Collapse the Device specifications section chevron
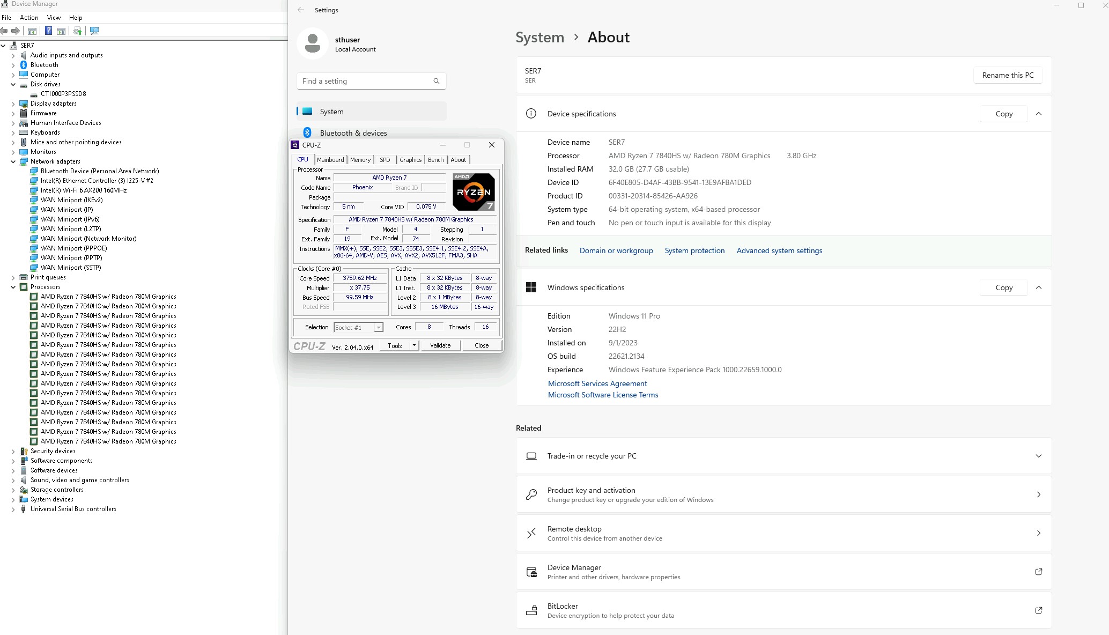This screenshot has width=1109, height=635. click(x=1038, y=114)
